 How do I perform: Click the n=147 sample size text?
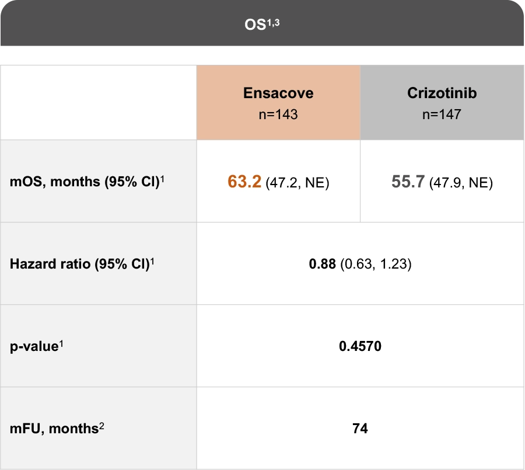click(x=442, y=114)
